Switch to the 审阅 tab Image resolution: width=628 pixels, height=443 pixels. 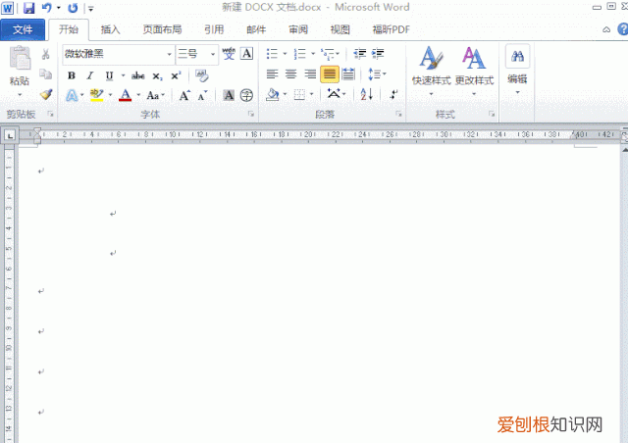[x=298, y=29]
